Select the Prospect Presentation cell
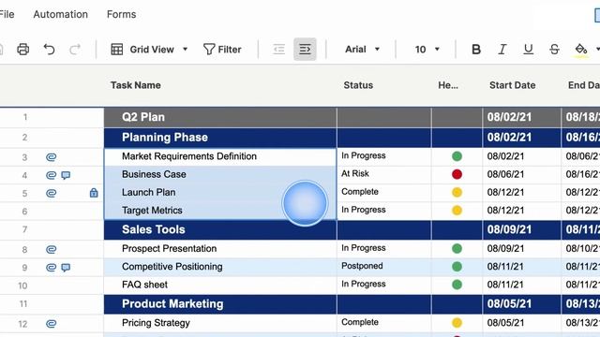This screenshot has width=600, height=337. click(x=220, y=249)
